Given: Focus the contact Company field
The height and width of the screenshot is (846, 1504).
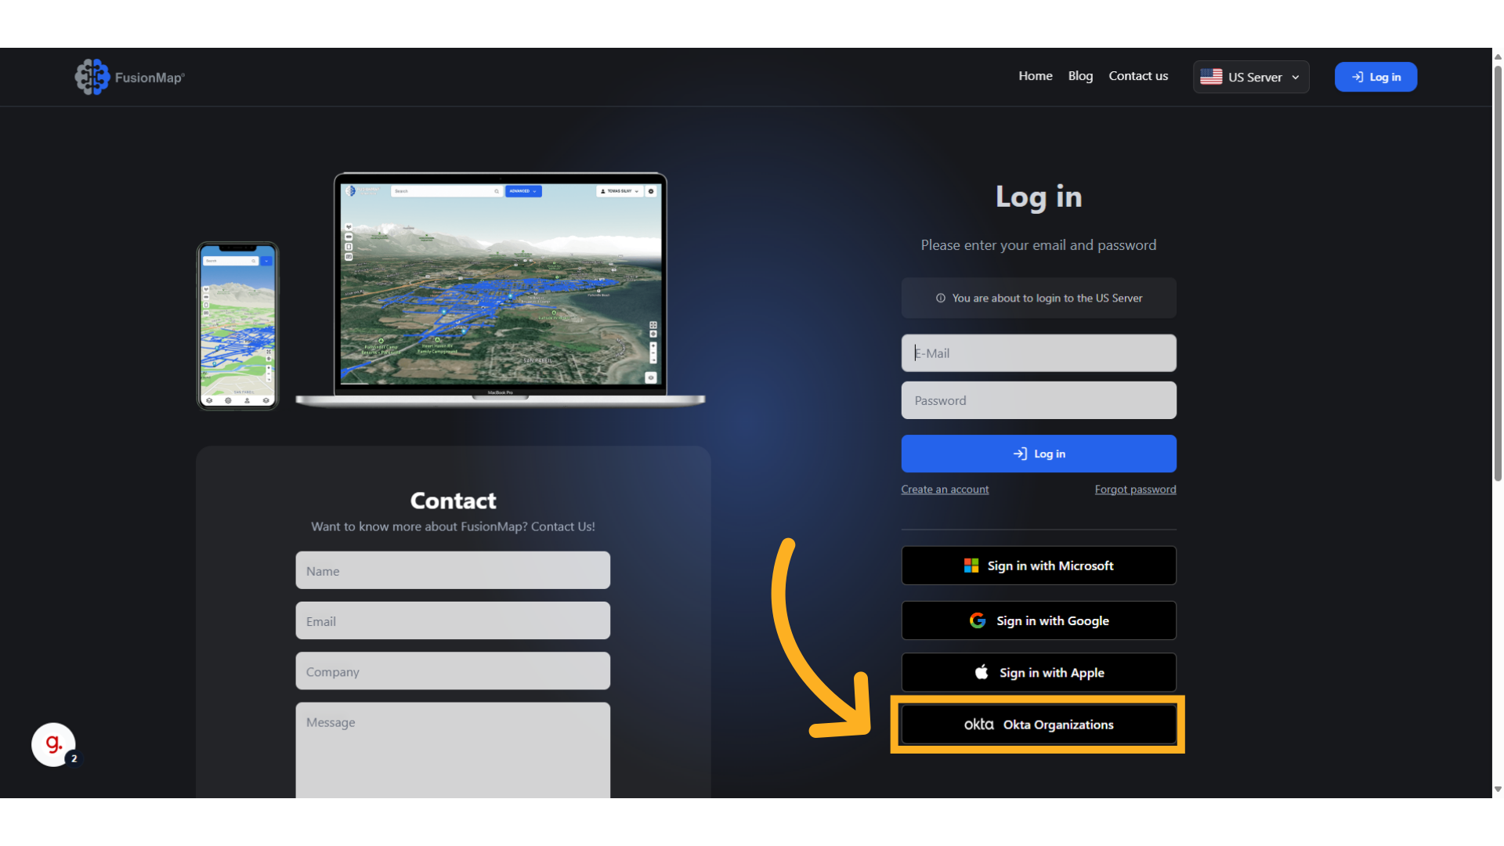Looking at the screenshot, I should [453, 671].
